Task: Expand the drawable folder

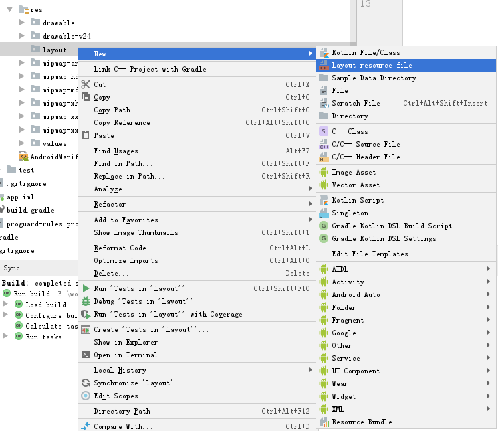Action: [21, 23]
